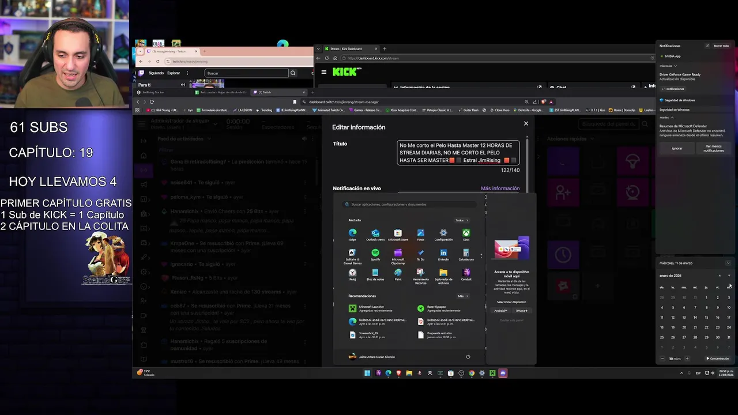Click user profile Jaime Arturo Duran Silencio

point(372,357)
